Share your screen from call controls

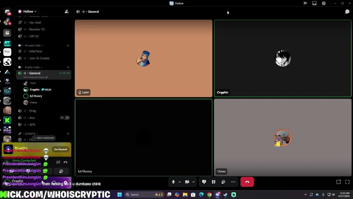204,182
